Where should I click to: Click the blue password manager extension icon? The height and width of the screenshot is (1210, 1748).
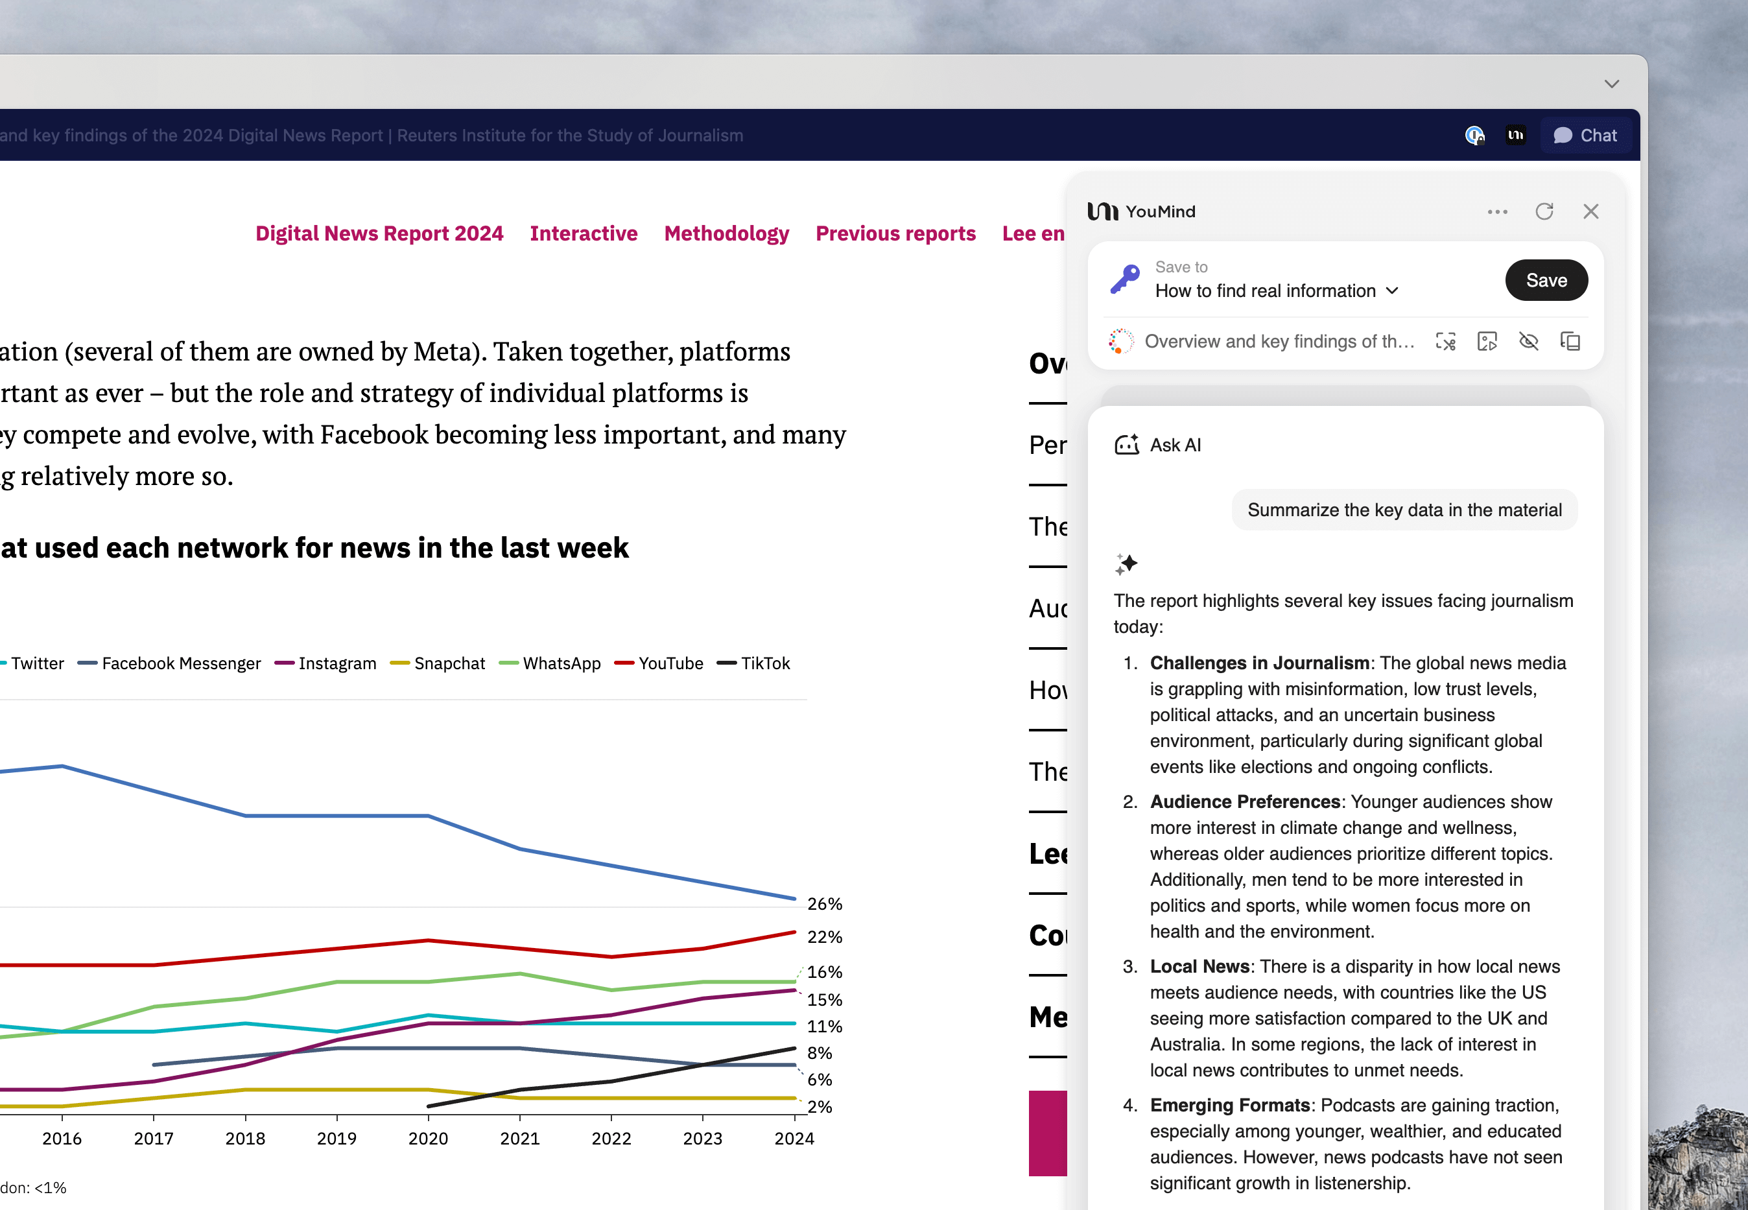(1474, 135)
